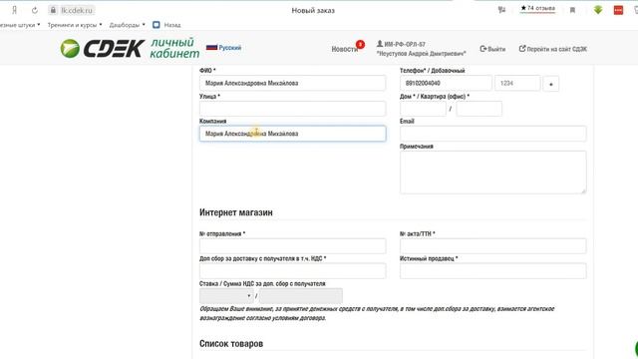Open user profile ИМ-РФ-ОРЛ-57
Viewport: 638px width, 359px height.
coord(421,49)
